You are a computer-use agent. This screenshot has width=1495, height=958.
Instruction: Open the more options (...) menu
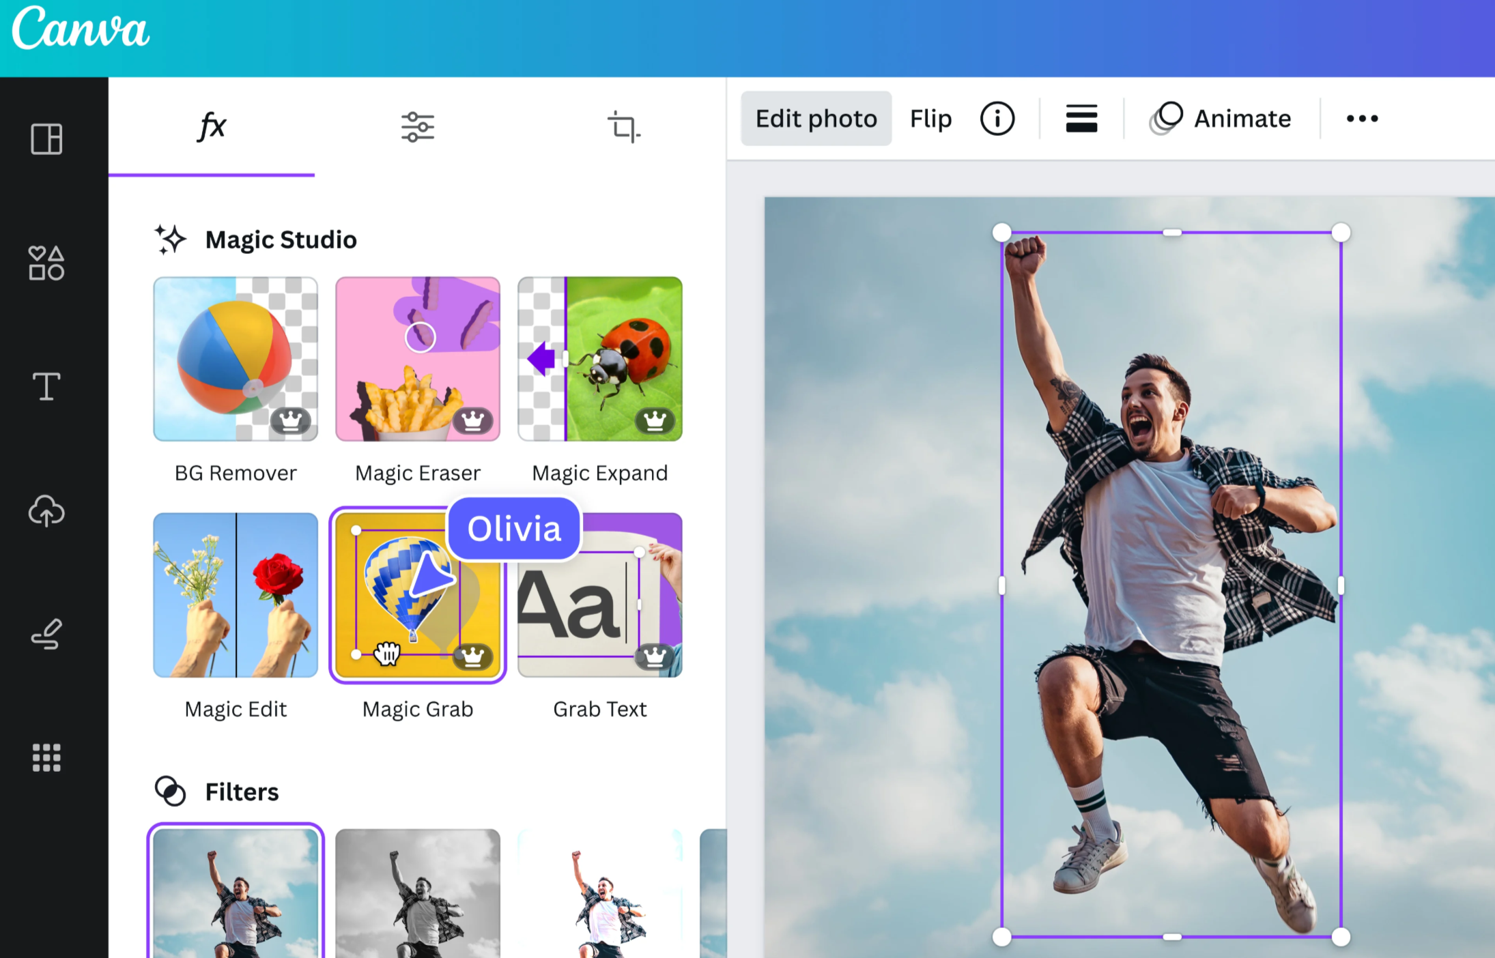pyautogui.click(x=1362, y=118)
